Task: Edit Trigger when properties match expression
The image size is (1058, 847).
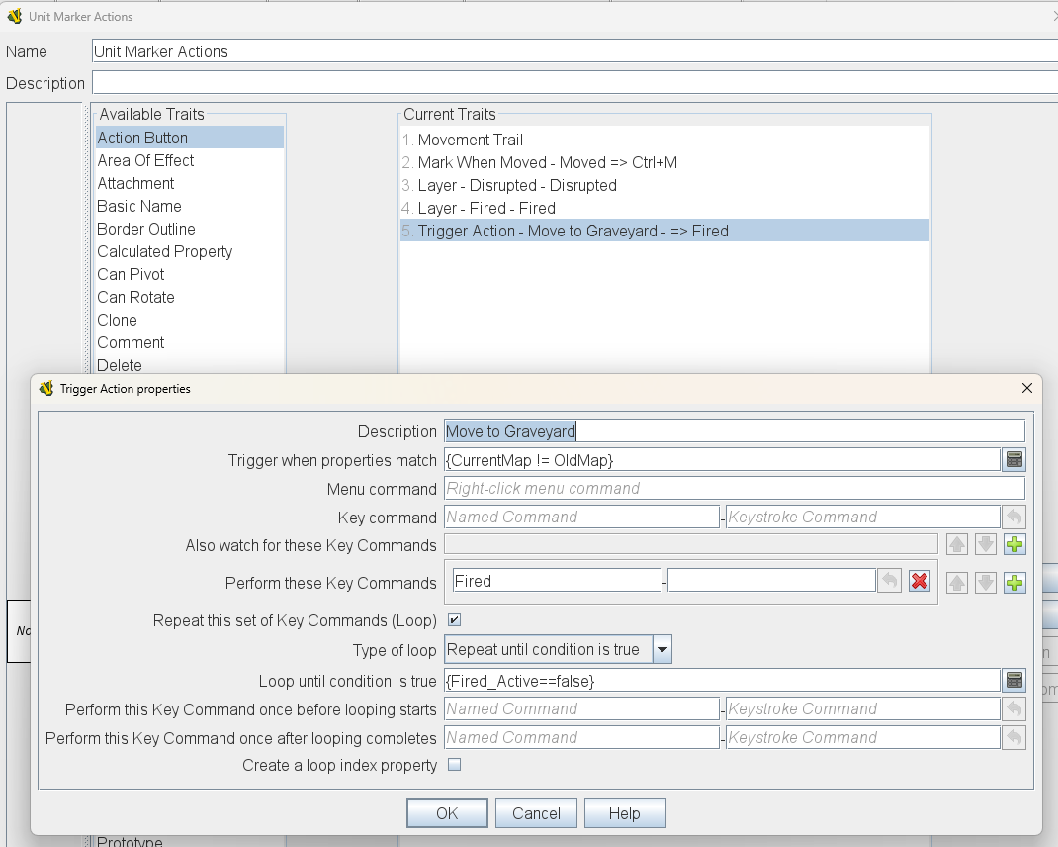Action: pyautogui.click(x=721, y=461)
